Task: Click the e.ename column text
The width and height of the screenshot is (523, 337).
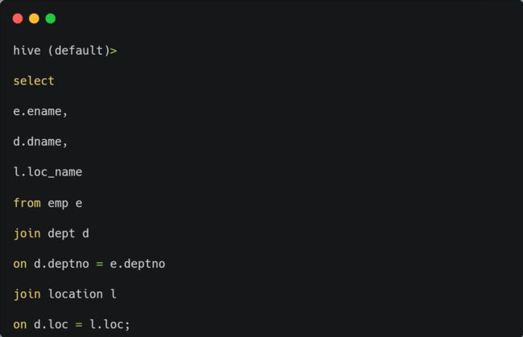Action: tap(40, 111)
